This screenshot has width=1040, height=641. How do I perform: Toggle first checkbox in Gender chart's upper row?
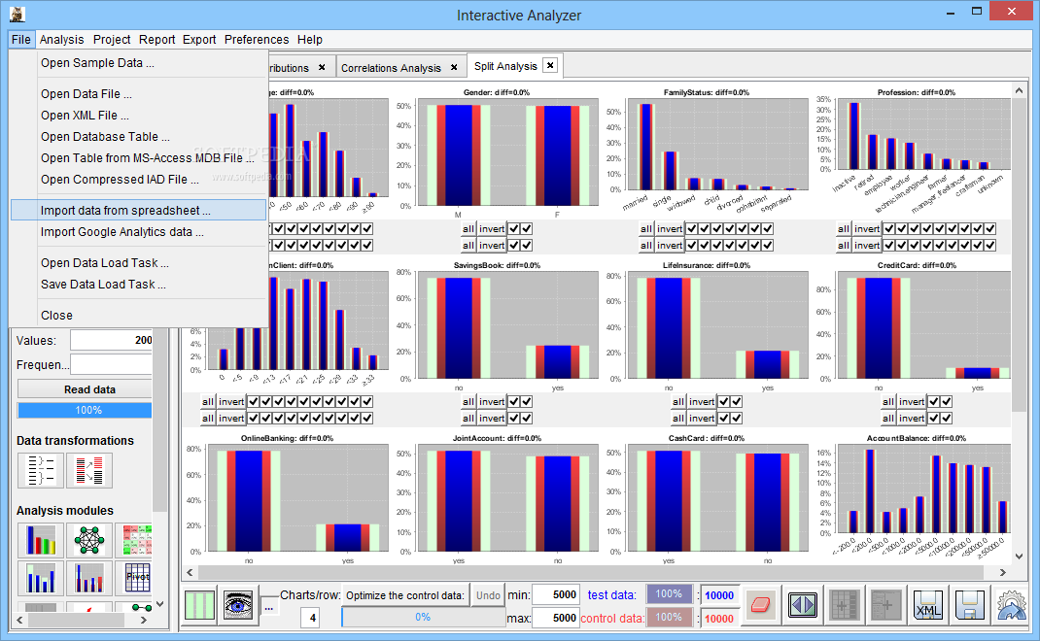point(514,228)
